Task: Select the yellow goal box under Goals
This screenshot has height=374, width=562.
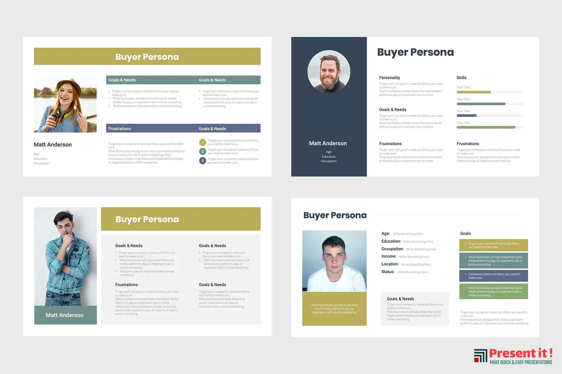Action: [493, 245]
